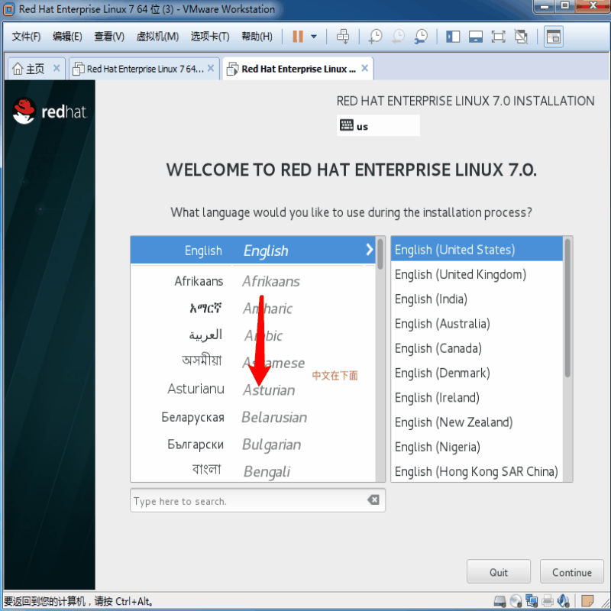This screenshot has height=611, width=611.
Task: Click the thumbnail bar view icon
Action: click(475, 37)
